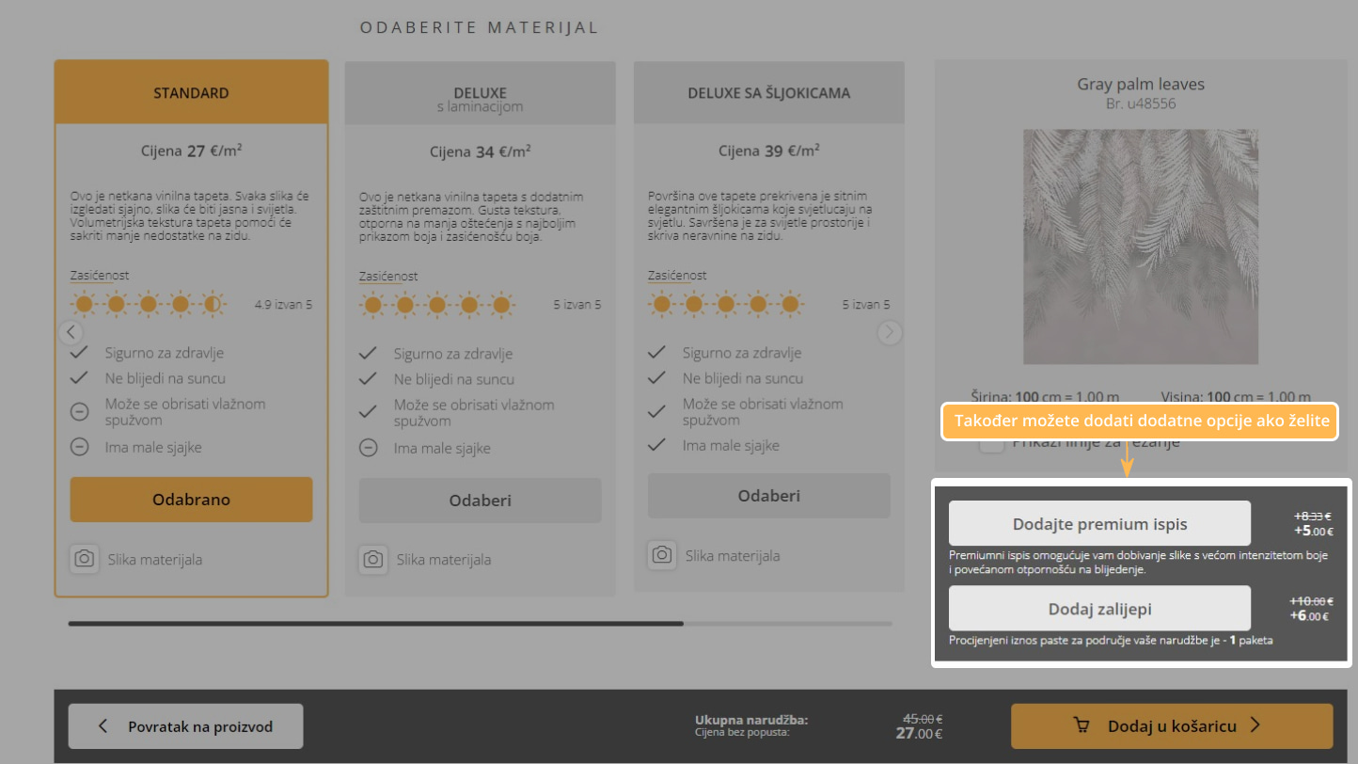The image size is (1358, 764).
Task: Open Slika materijala link under Standard
Action: [154, 560]
